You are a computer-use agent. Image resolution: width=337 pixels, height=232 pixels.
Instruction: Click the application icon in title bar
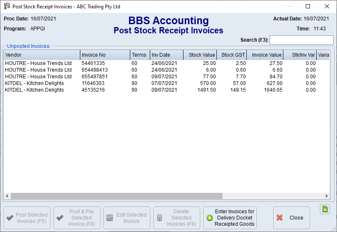pos(7,7)
